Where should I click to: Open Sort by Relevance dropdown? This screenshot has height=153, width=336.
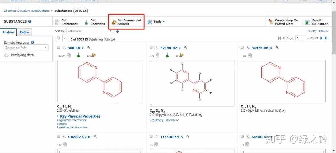[90, 31]
